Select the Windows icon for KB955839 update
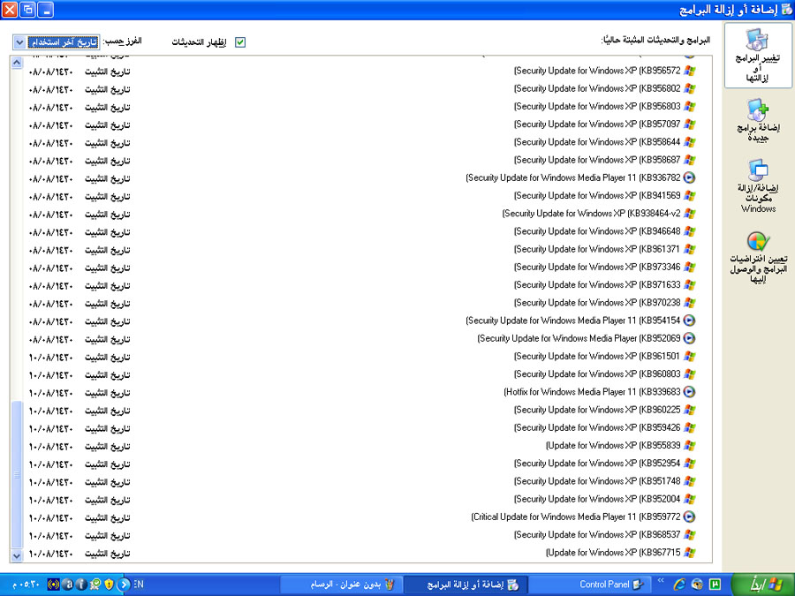Image resolution: width=795 pixels, height=596 pixels. [690, 446]
